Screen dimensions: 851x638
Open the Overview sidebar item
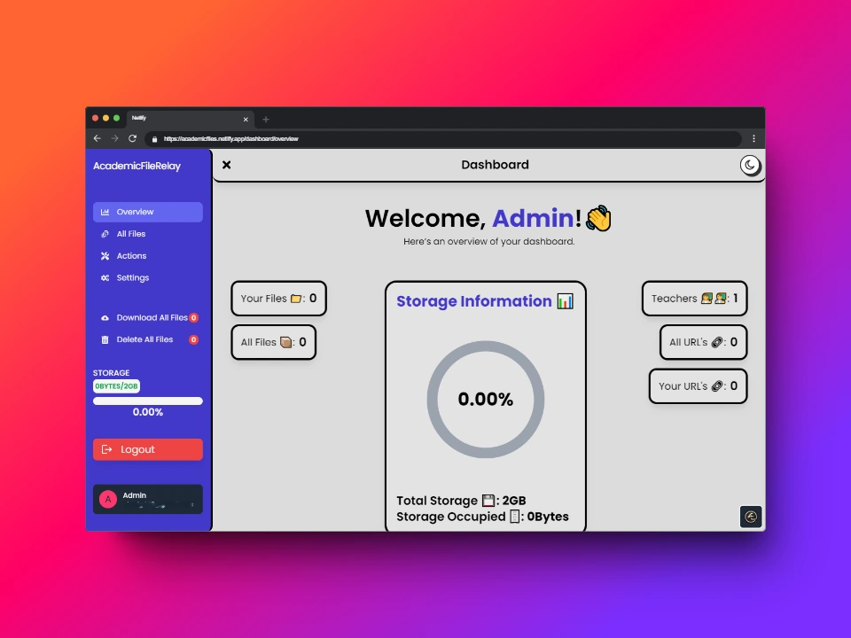(x=147, y=212)
